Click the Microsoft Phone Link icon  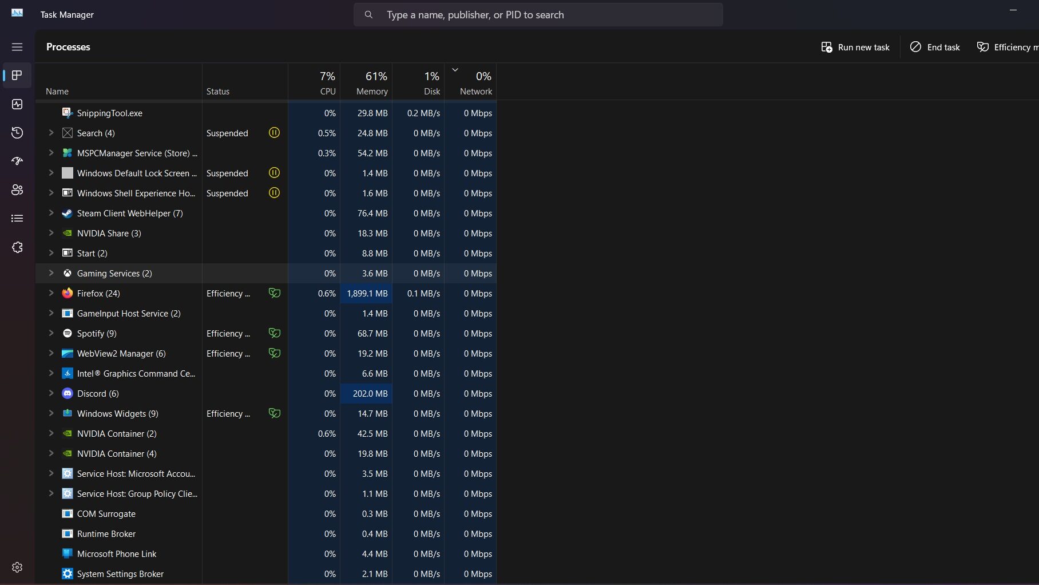pos(68,554)
